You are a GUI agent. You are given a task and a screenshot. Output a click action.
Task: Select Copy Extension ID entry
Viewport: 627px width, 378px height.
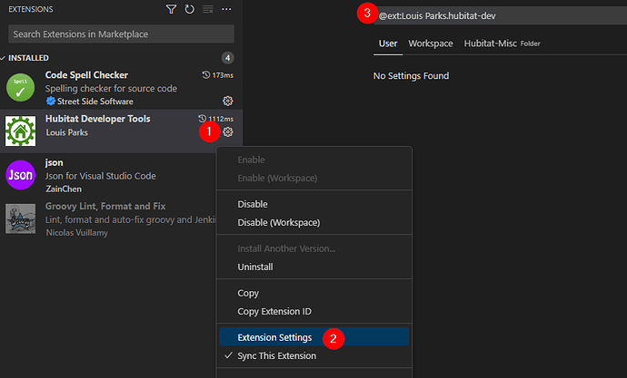[x=274, y=311]
